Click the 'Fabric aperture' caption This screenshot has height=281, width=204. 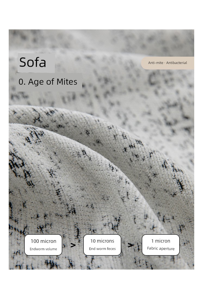pos(161,249)
